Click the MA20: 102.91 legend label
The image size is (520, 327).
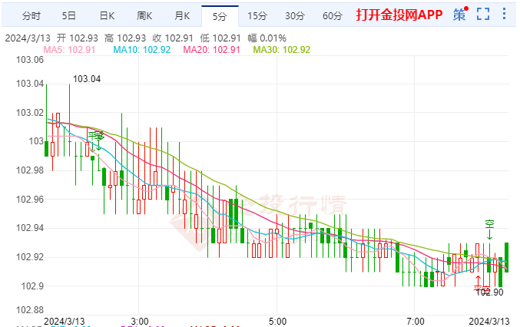click(211, 50)
